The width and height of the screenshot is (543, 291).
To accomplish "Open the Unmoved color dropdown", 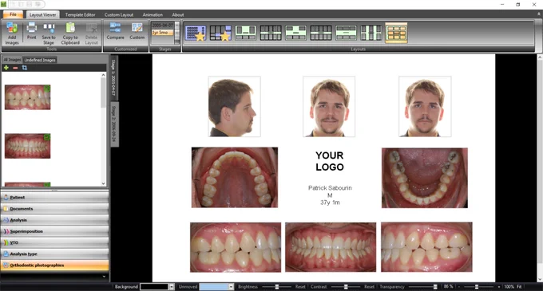I will [231, 287].
